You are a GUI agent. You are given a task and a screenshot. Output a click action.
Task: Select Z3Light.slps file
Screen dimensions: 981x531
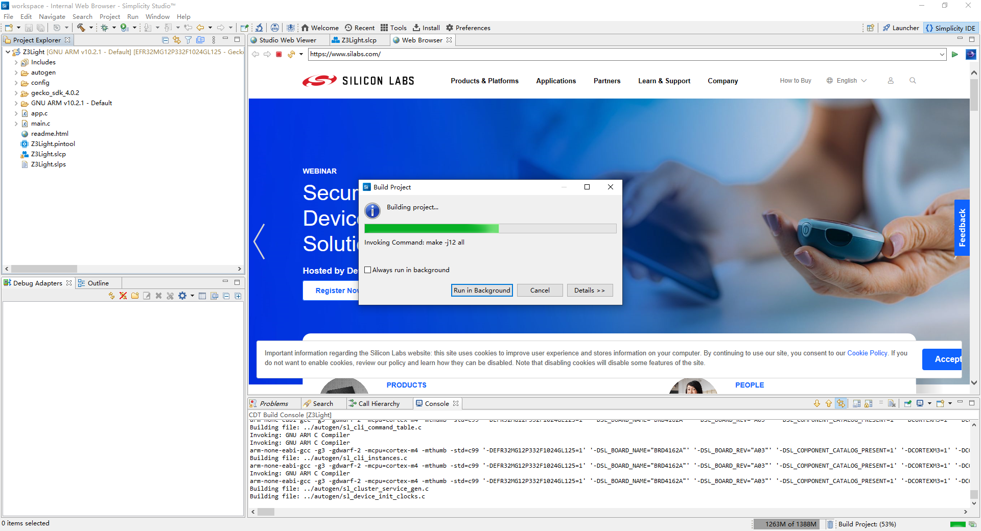(48, 164)
